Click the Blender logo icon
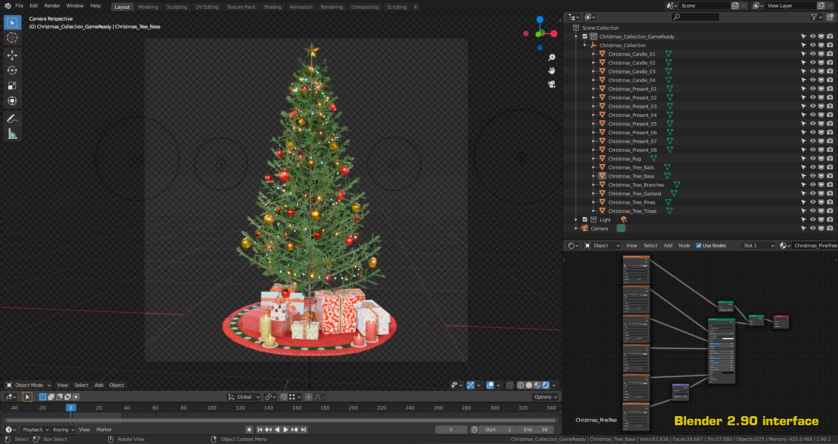This screenshot has height=444, width=838. tap(7, 6)
